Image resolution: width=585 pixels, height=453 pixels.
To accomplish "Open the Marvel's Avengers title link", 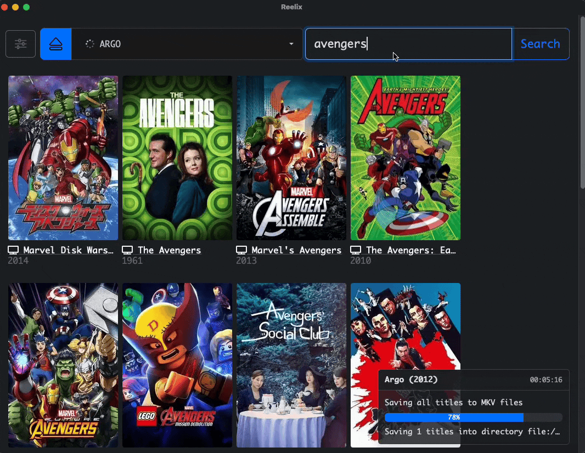I will point(296,250).
